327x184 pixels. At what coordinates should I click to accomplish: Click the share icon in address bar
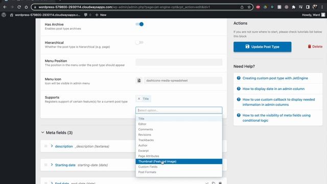point(242,7)
